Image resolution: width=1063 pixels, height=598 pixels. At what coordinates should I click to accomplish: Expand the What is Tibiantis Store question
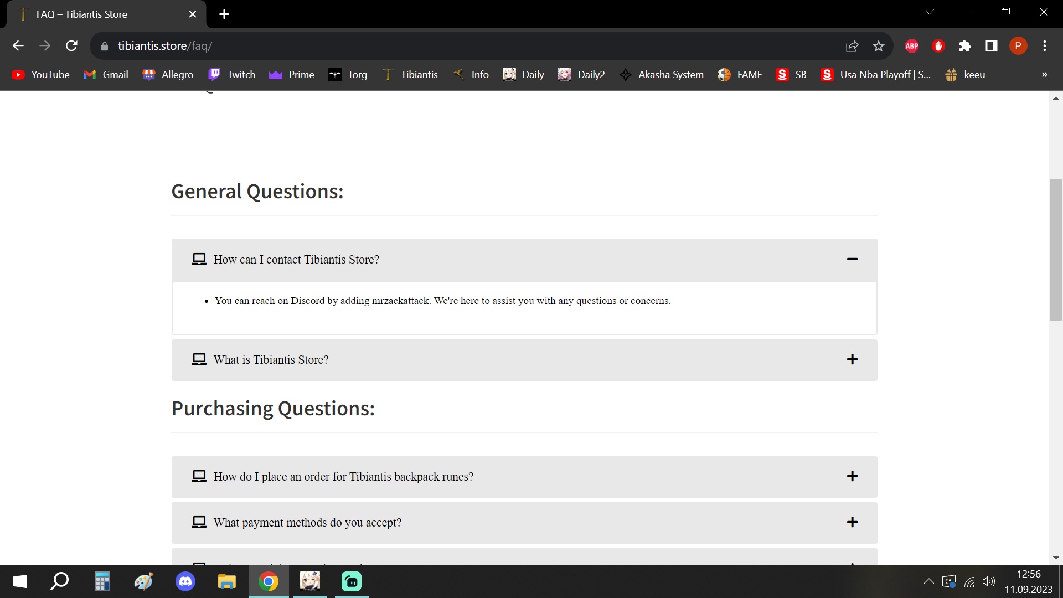tap(852, 359)
